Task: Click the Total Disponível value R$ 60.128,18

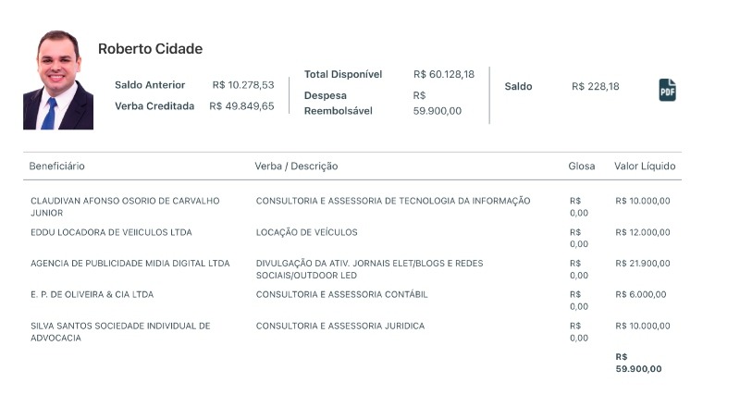Action: pyautogui.click(x=443, y=74)
